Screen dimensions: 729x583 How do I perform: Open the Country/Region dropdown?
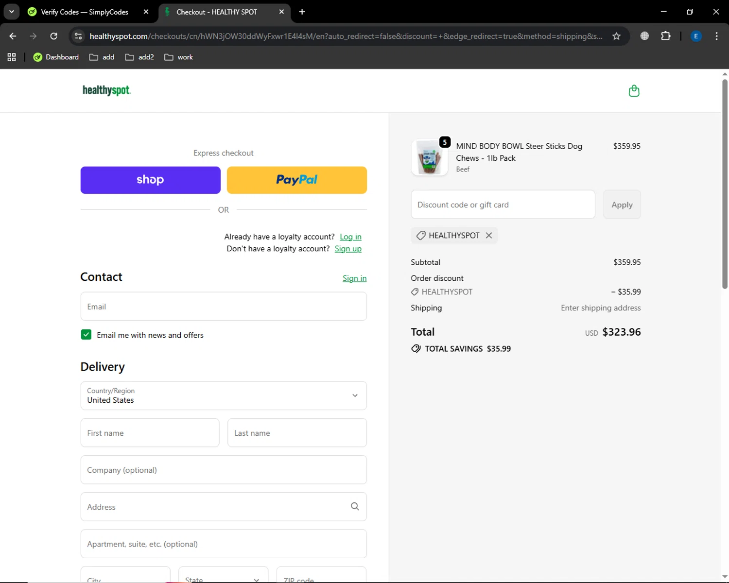coord(224,395)
